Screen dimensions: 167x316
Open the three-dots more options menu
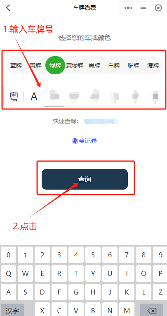click(x=128, y=8)
